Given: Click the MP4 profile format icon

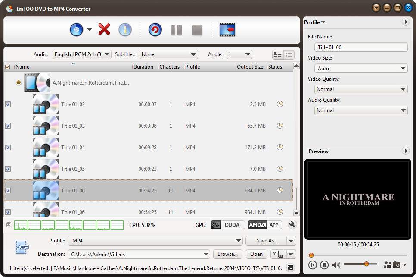Looking at the screenshot, I should [x=22, y=247].
